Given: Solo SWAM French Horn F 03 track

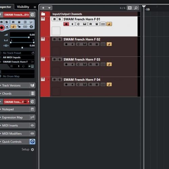Looking at the screenshot, I should coord(59,59).
